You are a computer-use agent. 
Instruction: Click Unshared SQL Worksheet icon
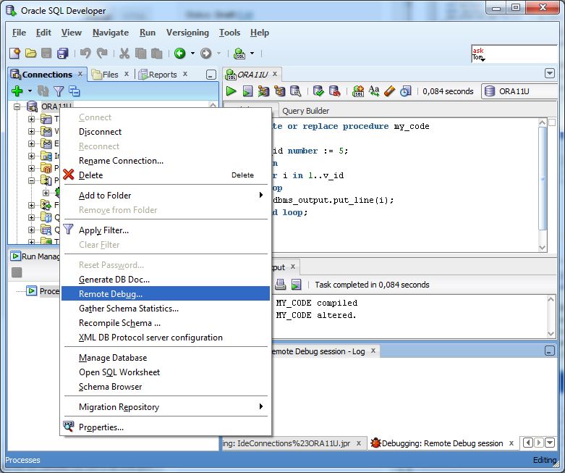[x=358, y=91]
